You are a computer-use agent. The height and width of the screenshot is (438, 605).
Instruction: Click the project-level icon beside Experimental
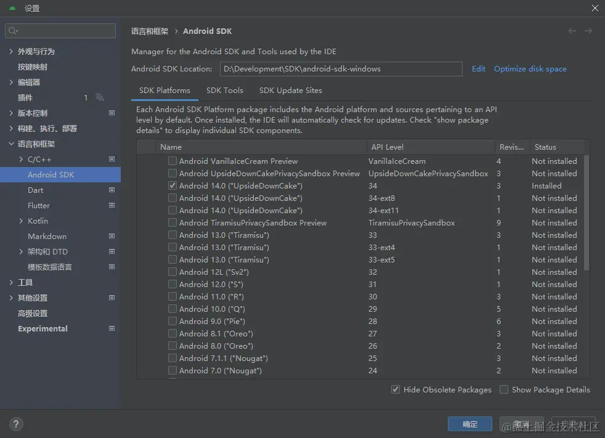[112, 328]
